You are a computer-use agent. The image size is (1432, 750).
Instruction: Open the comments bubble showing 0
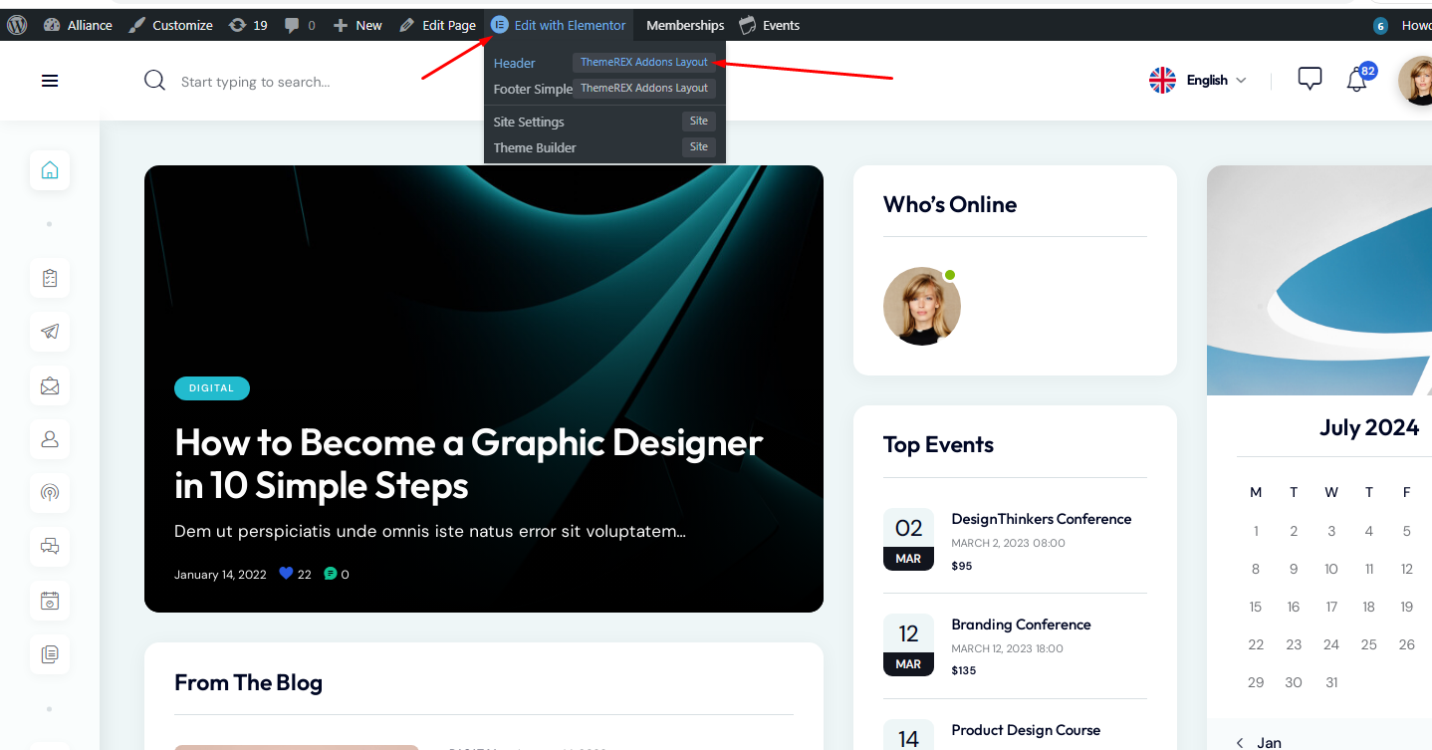300,25
